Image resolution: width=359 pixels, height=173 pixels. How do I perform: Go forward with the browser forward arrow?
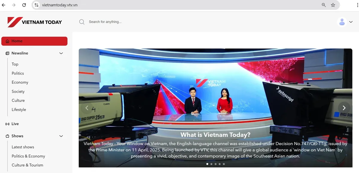click(14, 5)
